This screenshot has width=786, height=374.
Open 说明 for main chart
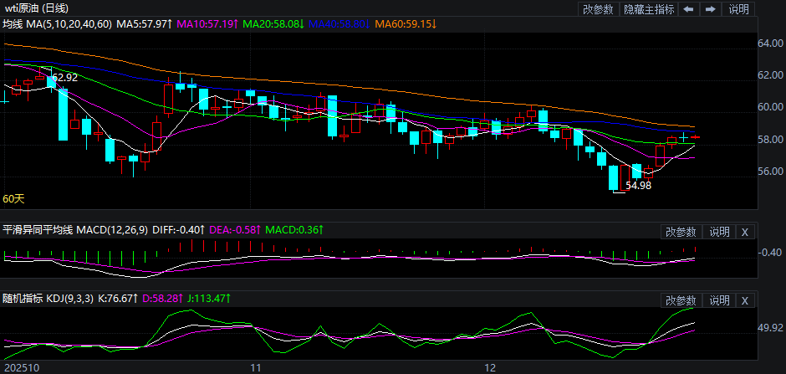coord(739,9)
